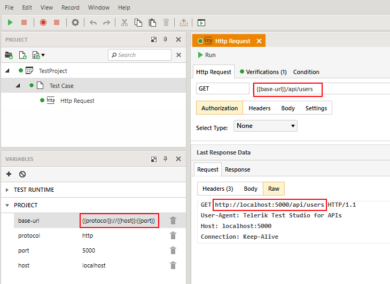The width and height of the screenshot is (390, 284).
Task: Maximize the Variables panel
Action: pos(154,159)
